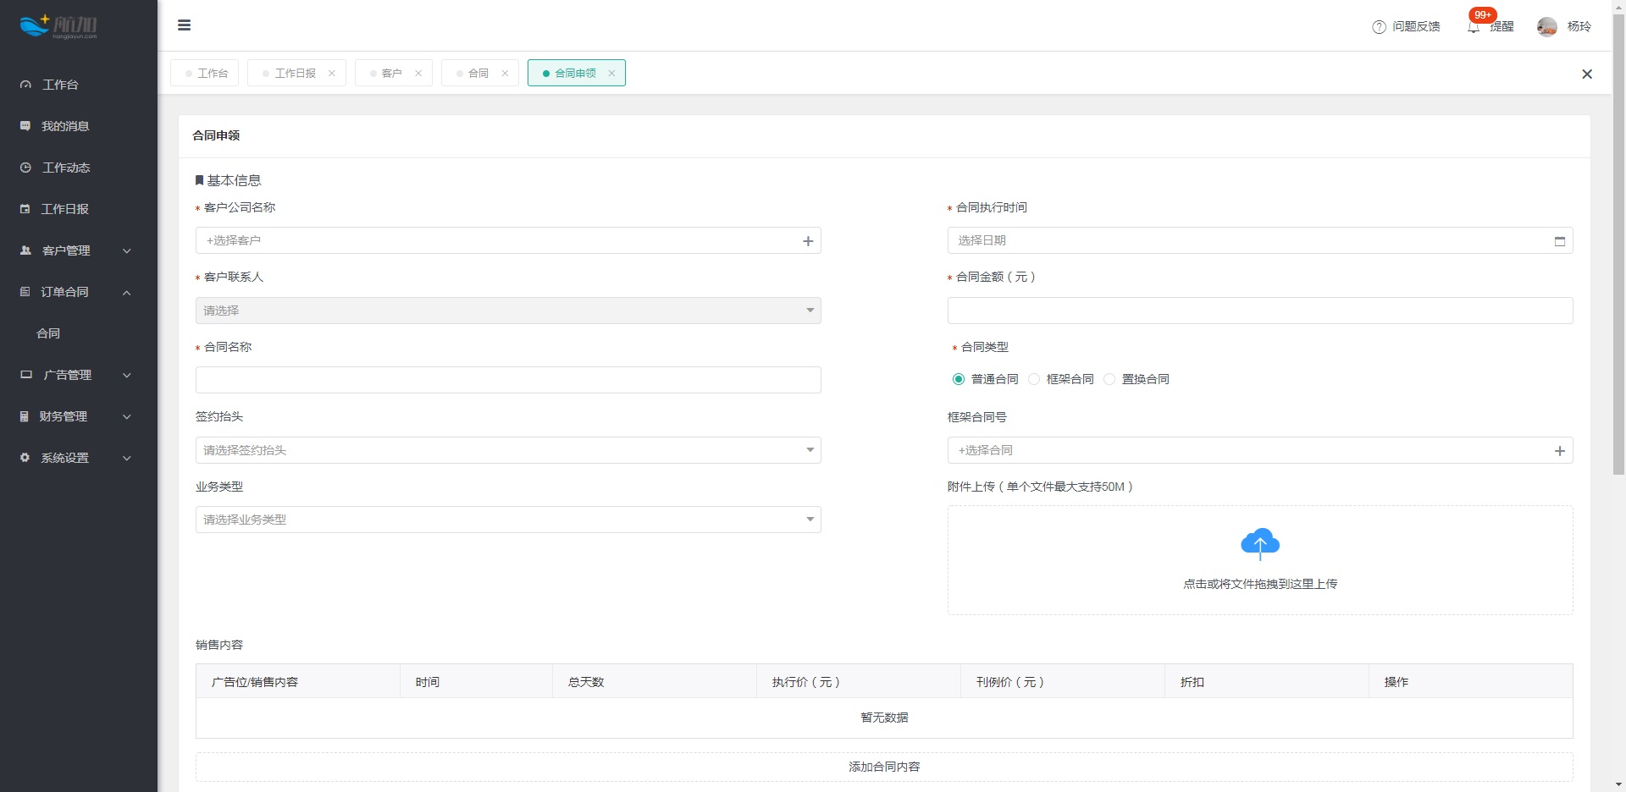Expand the 财务管理 chevron

point(127,416)
